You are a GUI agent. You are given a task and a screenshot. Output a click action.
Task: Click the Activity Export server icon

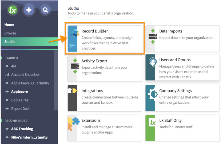[75, 66]
